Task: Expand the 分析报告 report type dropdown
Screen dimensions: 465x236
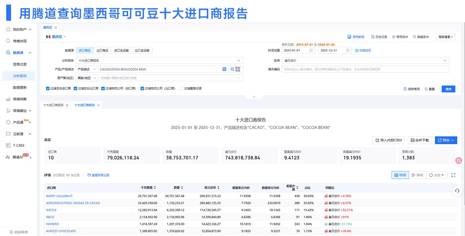Action: point(164,60)
